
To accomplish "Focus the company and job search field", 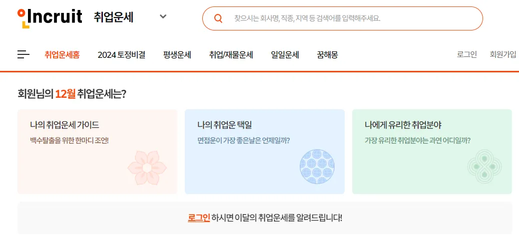I will (x=343, y=18).
